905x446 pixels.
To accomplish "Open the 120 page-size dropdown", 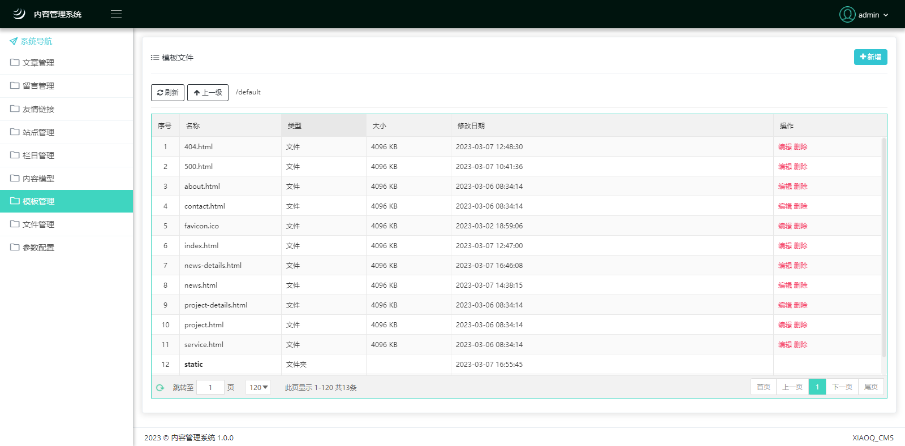I will [258, 387].
